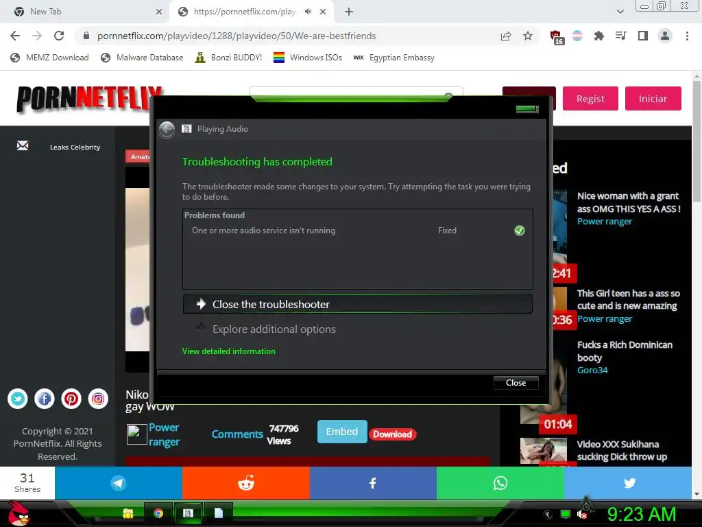Click the troubleshooter dialog back arrow

[x=167, y=130]
